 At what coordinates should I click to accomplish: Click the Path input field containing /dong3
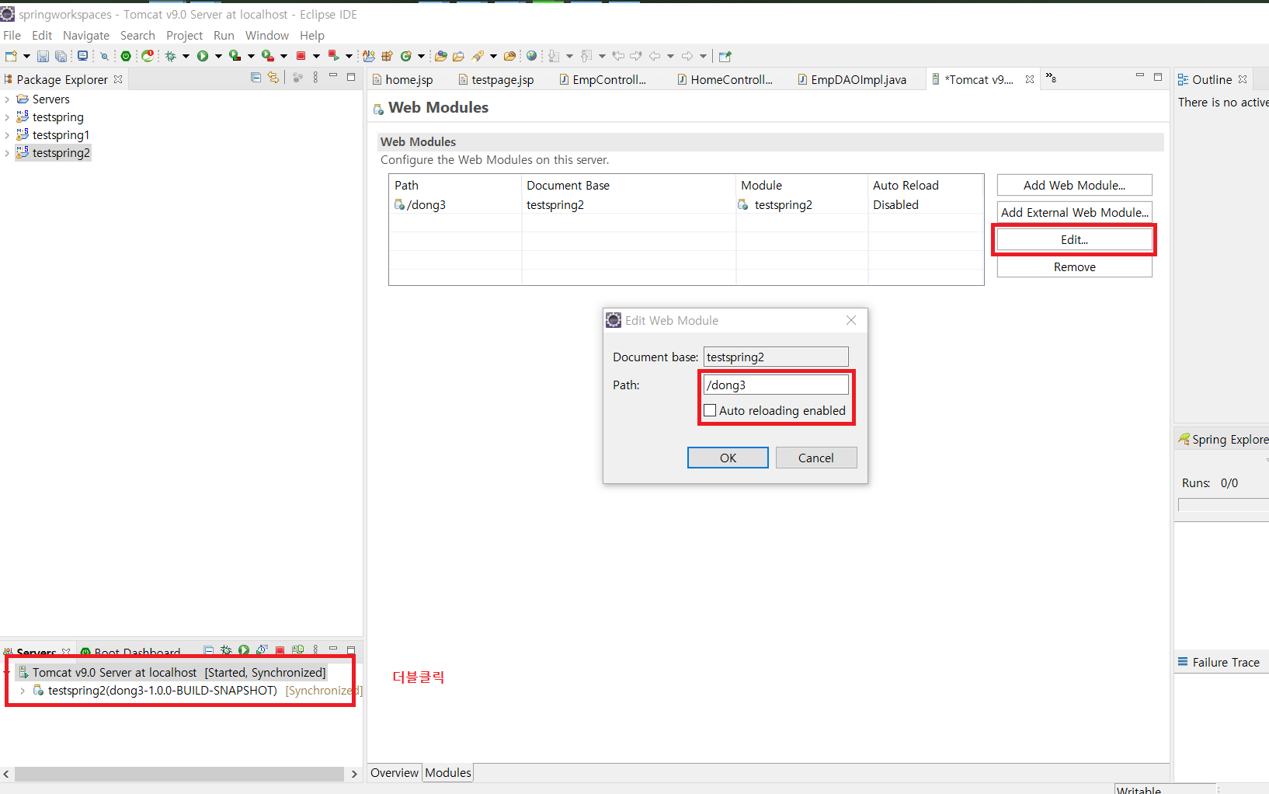click(776, 385)
